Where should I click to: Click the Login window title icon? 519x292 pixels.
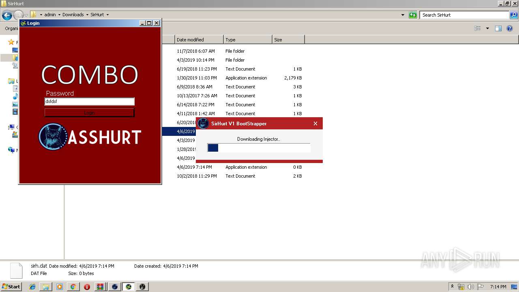tap(24, 23)
